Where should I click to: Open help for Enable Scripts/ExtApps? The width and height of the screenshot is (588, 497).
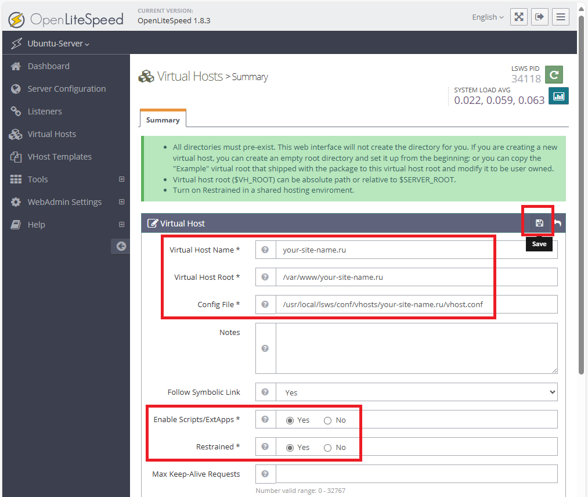click(265, 419)
